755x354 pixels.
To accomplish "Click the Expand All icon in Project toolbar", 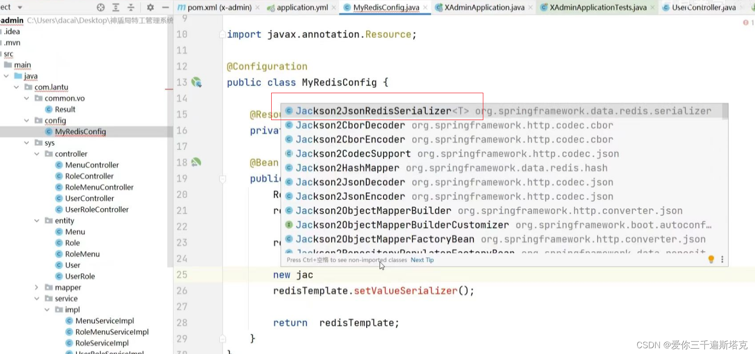I will [116, 7].
